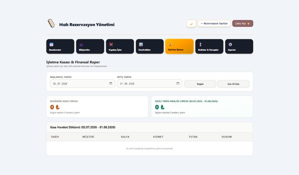Click the Hızlı Rezervasyon Yönetimi title
This screenshot has width=299, height=175.
pyautogui.click(x=87, y=24)
